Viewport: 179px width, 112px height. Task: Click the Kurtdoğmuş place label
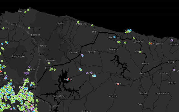59,96
